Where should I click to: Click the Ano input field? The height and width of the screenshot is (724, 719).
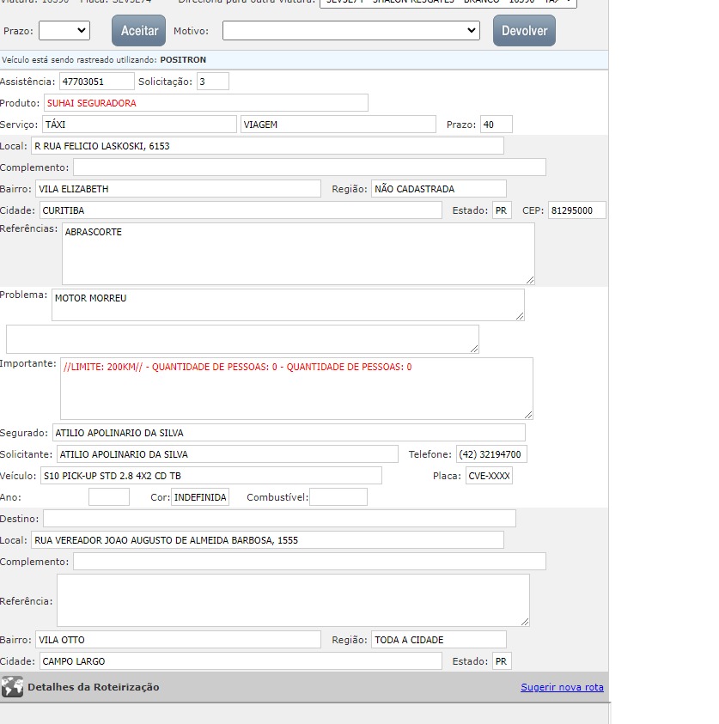coord(109,497)
